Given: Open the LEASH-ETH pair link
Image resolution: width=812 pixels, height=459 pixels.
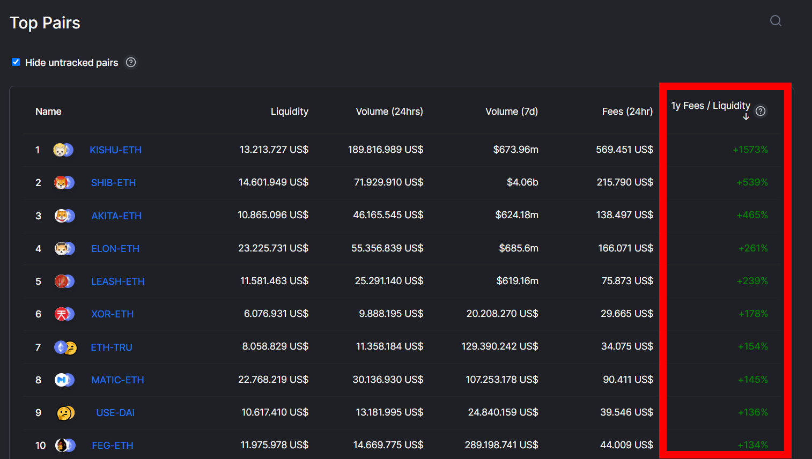Looking at the screenshot, I should tap(118, 282).
